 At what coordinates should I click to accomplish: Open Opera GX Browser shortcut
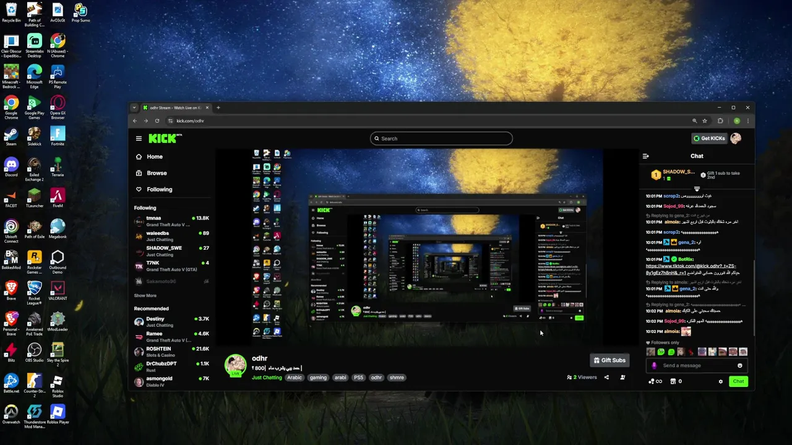pyautogui.click(x=58, y=107)
